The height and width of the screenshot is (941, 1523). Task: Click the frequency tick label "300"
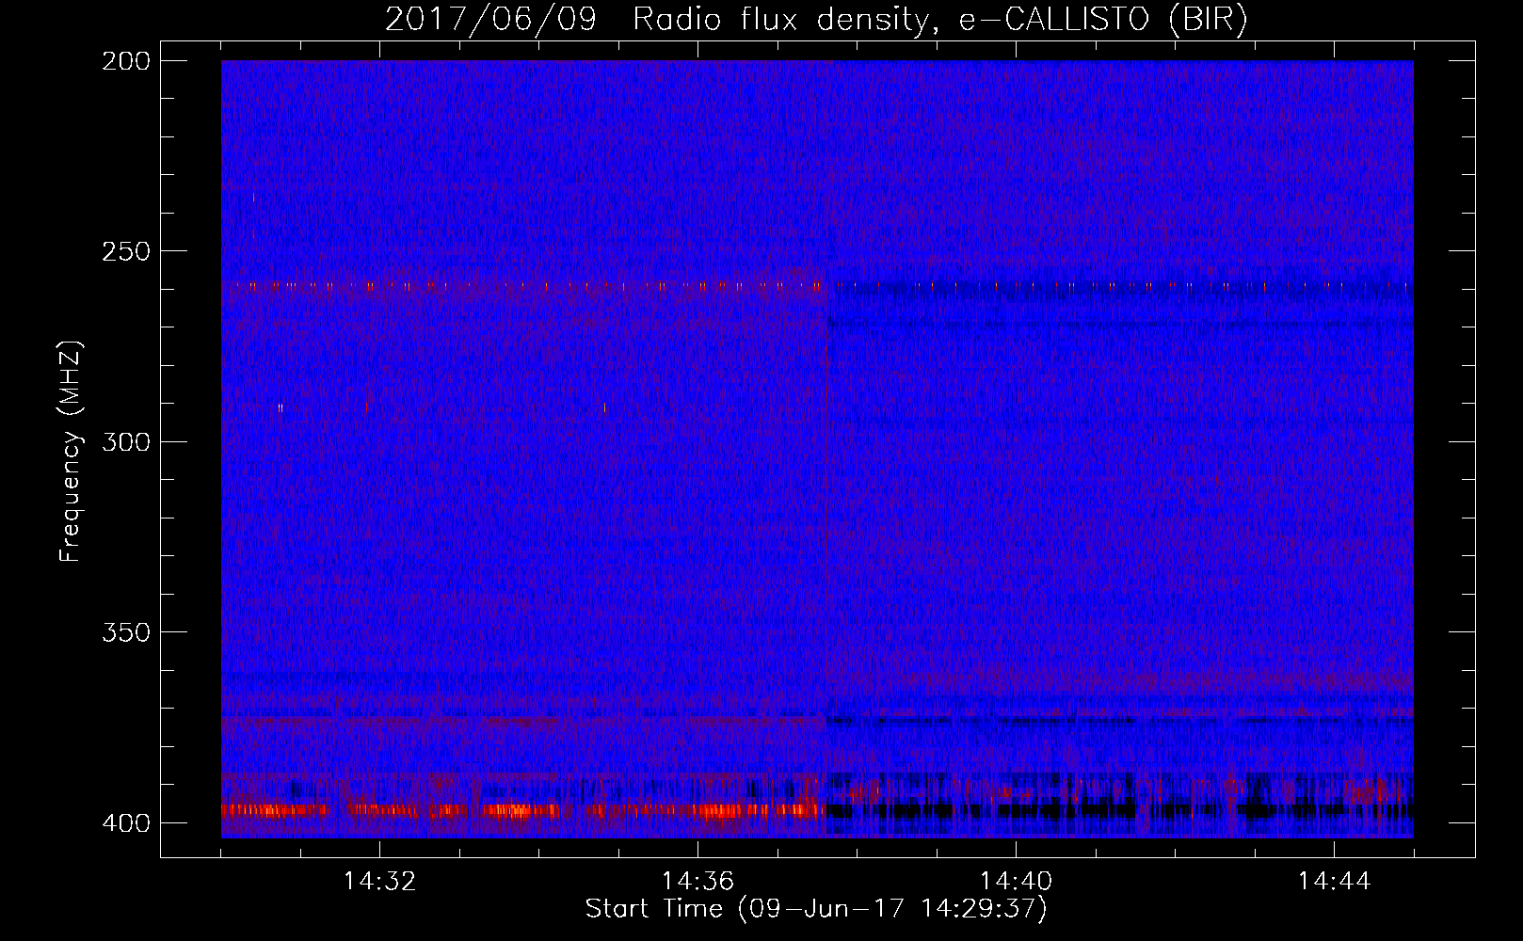125,441
